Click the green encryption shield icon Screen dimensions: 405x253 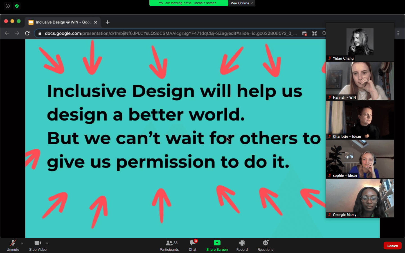17,6
